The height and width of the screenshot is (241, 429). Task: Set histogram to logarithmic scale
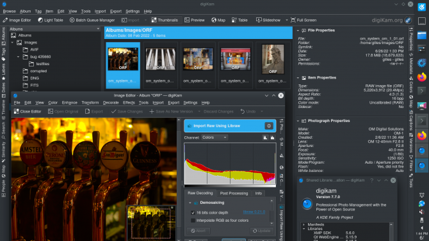[x=273, y=137]
